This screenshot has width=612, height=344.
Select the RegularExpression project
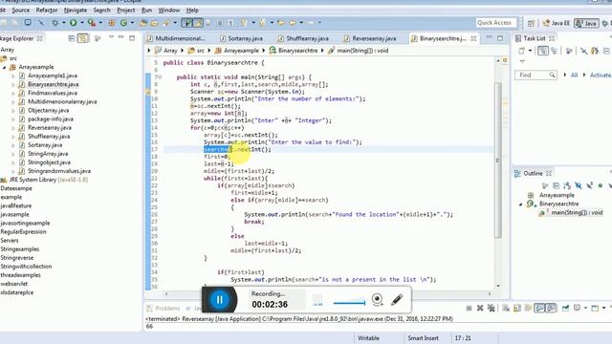click(23, 231)
